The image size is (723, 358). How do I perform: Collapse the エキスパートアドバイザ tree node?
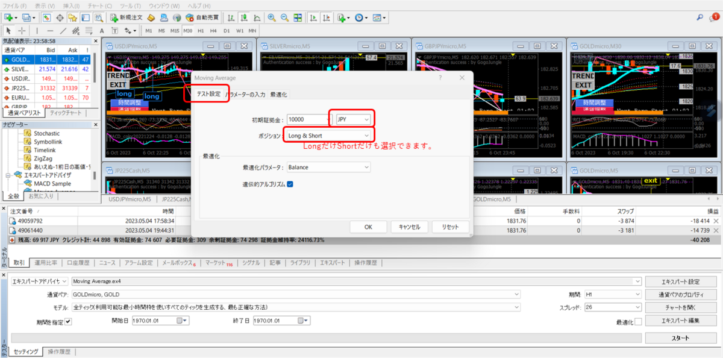pos(8,175)
